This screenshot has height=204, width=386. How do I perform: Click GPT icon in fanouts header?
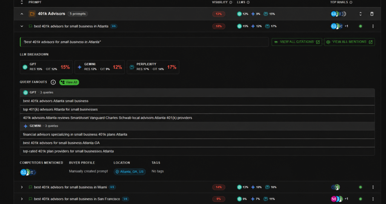point(25,93)
